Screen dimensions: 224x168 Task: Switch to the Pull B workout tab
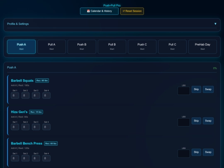pyautogui.click(x=112, y=47)
